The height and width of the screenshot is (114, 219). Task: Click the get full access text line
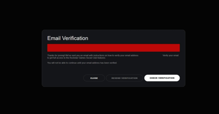tap(76, 58)
